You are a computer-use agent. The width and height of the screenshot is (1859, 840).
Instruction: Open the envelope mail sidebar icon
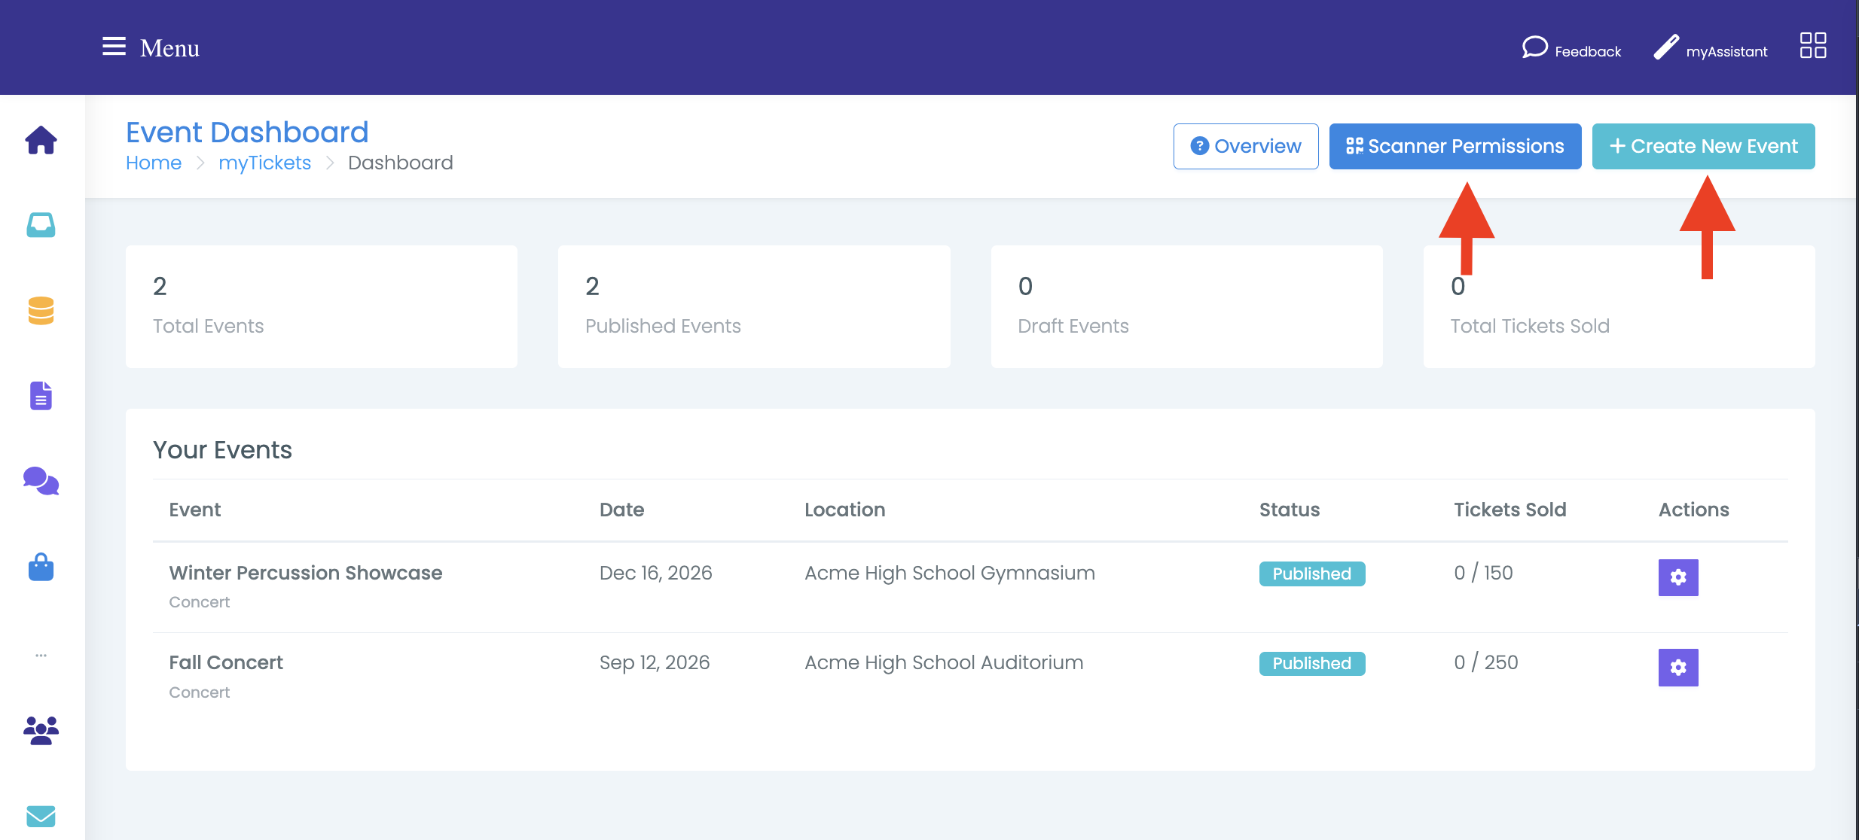41,816
